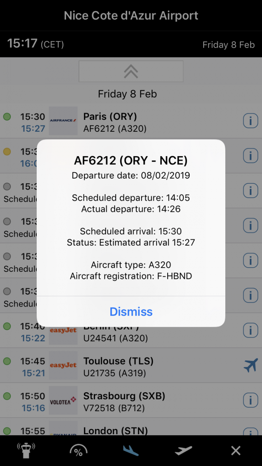Tap the airplane icon on Toulouse flight
Viewport: 262px width, 466px height.
coord(250,365)
